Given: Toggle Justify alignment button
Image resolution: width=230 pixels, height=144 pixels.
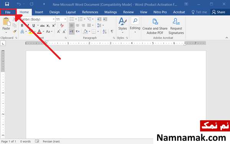Looking at the screenshot, I should point(89,26).
